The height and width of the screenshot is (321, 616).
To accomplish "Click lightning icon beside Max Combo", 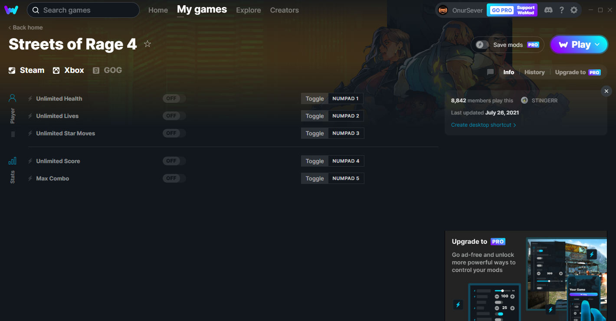I will [x=30, y=178].
